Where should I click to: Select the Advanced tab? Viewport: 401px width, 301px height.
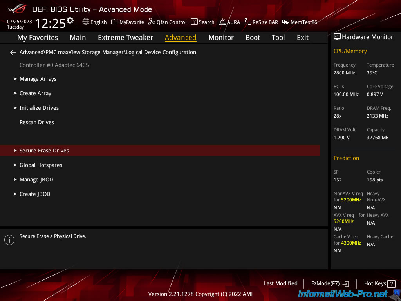click(181, 38)
